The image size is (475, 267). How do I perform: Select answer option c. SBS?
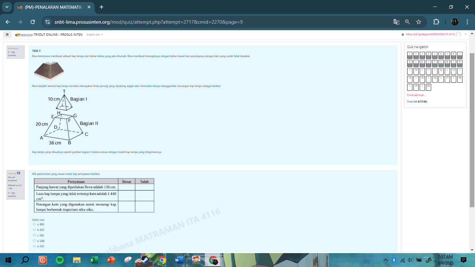click(34, 235)
